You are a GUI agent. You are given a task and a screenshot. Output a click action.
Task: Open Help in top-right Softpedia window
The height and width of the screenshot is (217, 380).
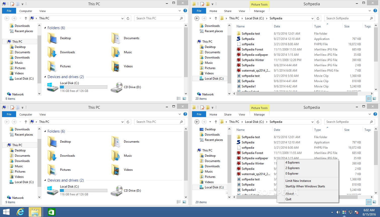click(x=375, y=11)
